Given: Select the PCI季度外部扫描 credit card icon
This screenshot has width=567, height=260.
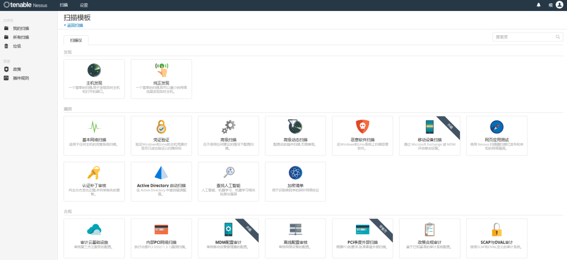Looking at the screenshot, I should 362,229.
